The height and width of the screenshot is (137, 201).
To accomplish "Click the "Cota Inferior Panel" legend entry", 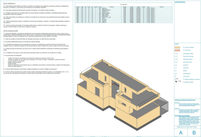I will tap(187, 62).
